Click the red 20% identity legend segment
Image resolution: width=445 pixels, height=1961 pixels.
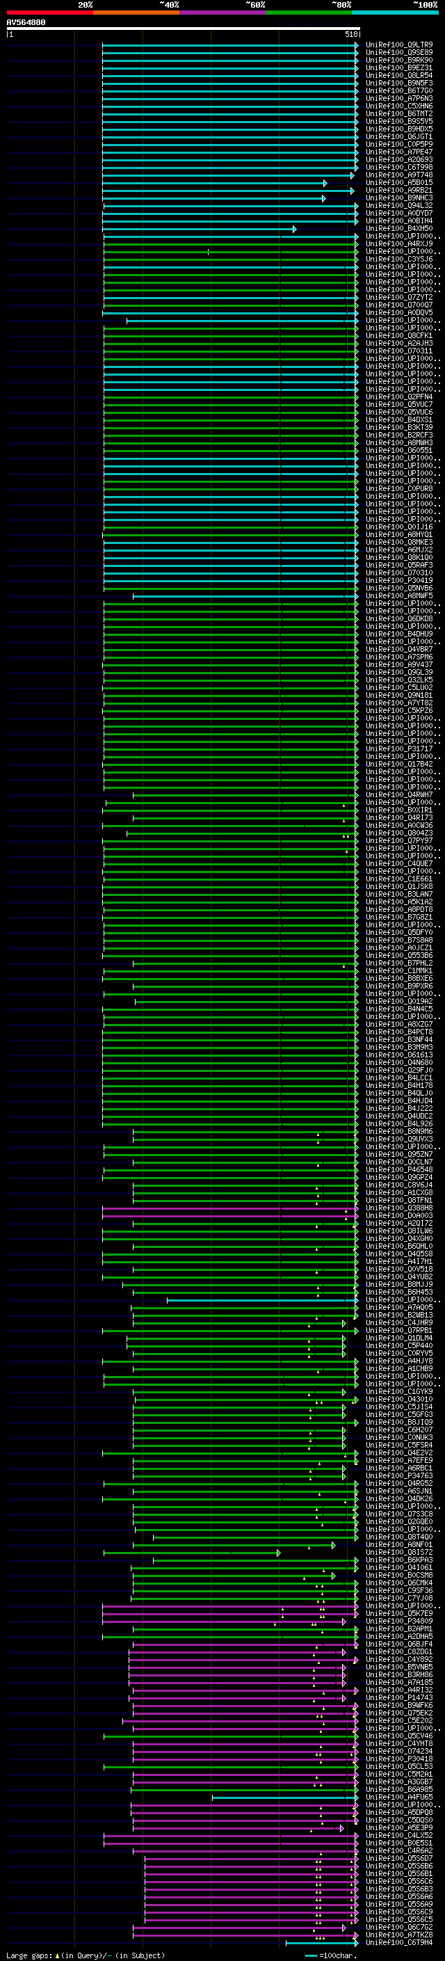click(49, 13)
